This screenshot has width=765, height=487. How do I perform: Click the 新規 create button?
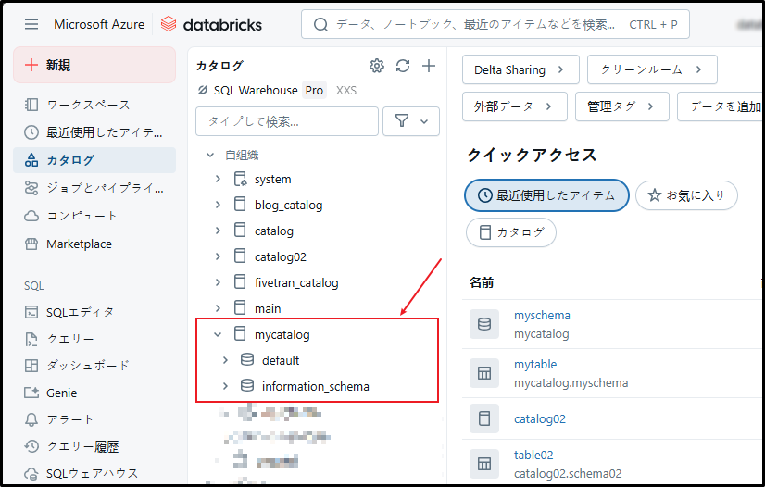pyautogui.click(x=94, y=65)
